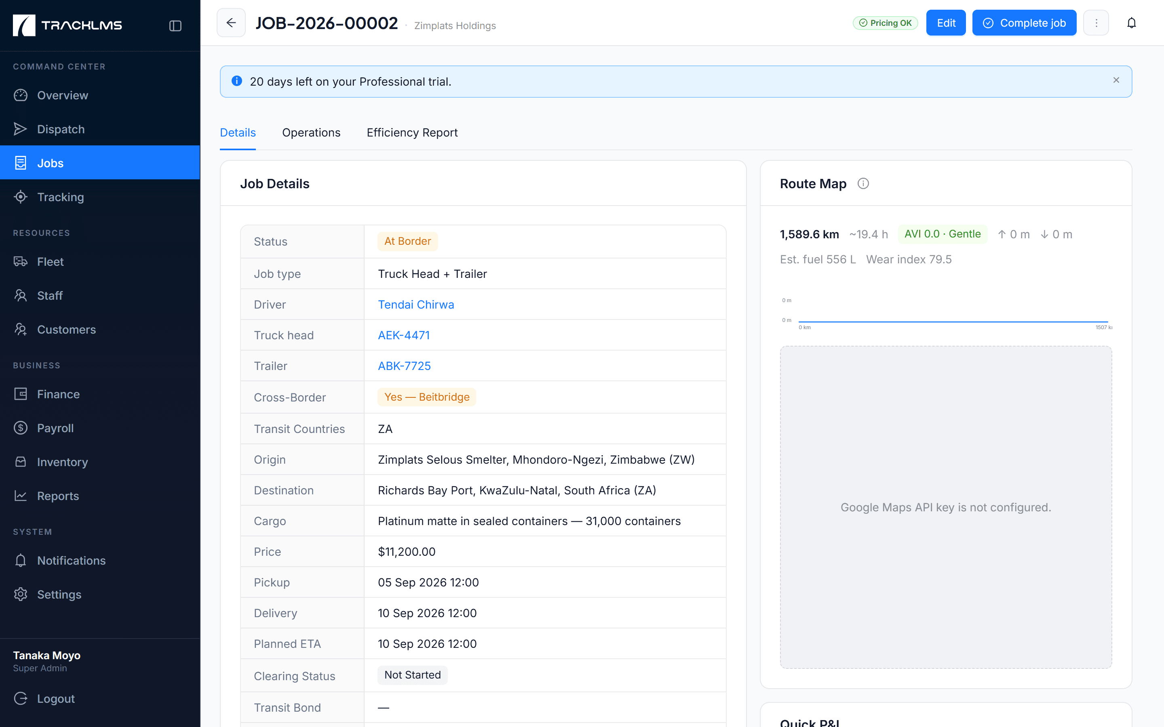Click the Edit button

click(946, 23)
